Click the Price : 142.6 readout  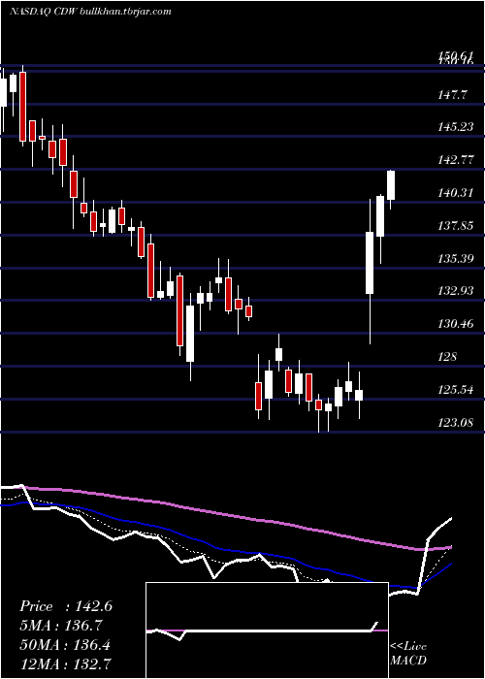[66, 606]
